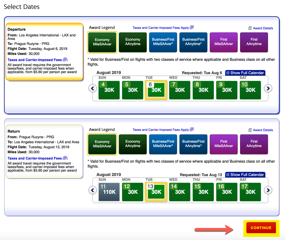Go to next week in Return calendar
This screenshot has width=285, height=240.
point(268,190)
